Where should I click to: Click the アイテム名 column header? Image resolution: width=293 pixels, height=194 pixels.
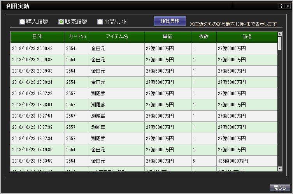[x=117, y=36]
